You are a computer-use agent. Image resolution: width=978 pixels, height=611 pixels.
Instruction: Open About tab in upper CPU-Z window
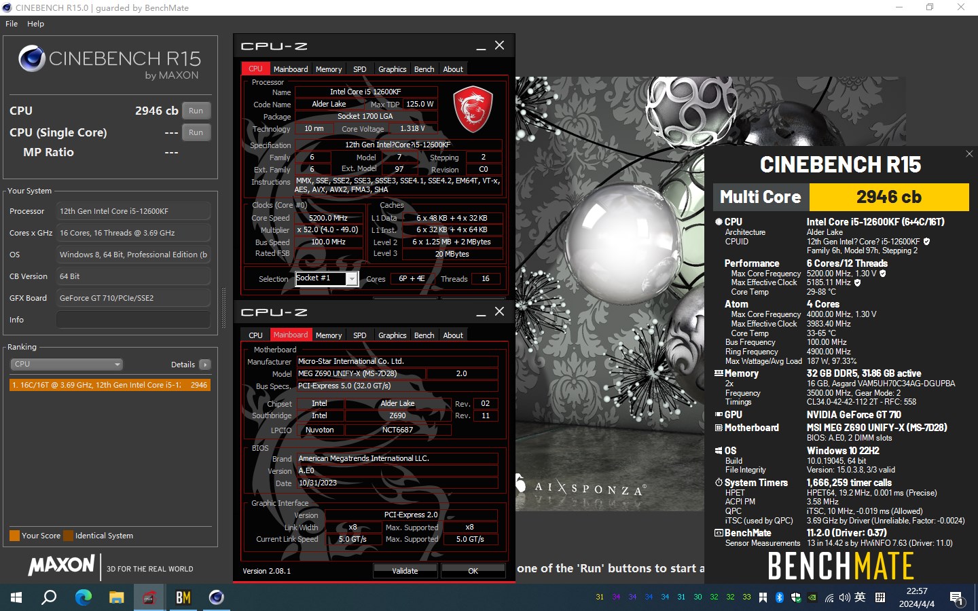click(453, 69)
